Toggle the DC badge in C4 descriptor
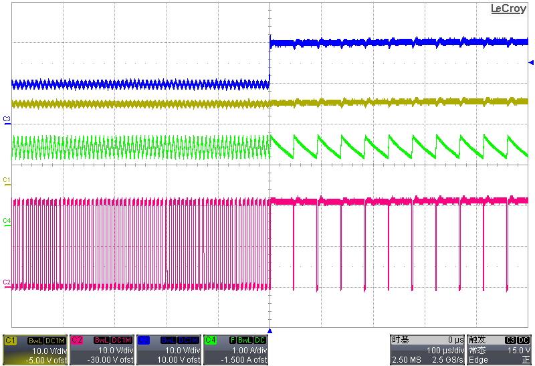 [260, 341]
